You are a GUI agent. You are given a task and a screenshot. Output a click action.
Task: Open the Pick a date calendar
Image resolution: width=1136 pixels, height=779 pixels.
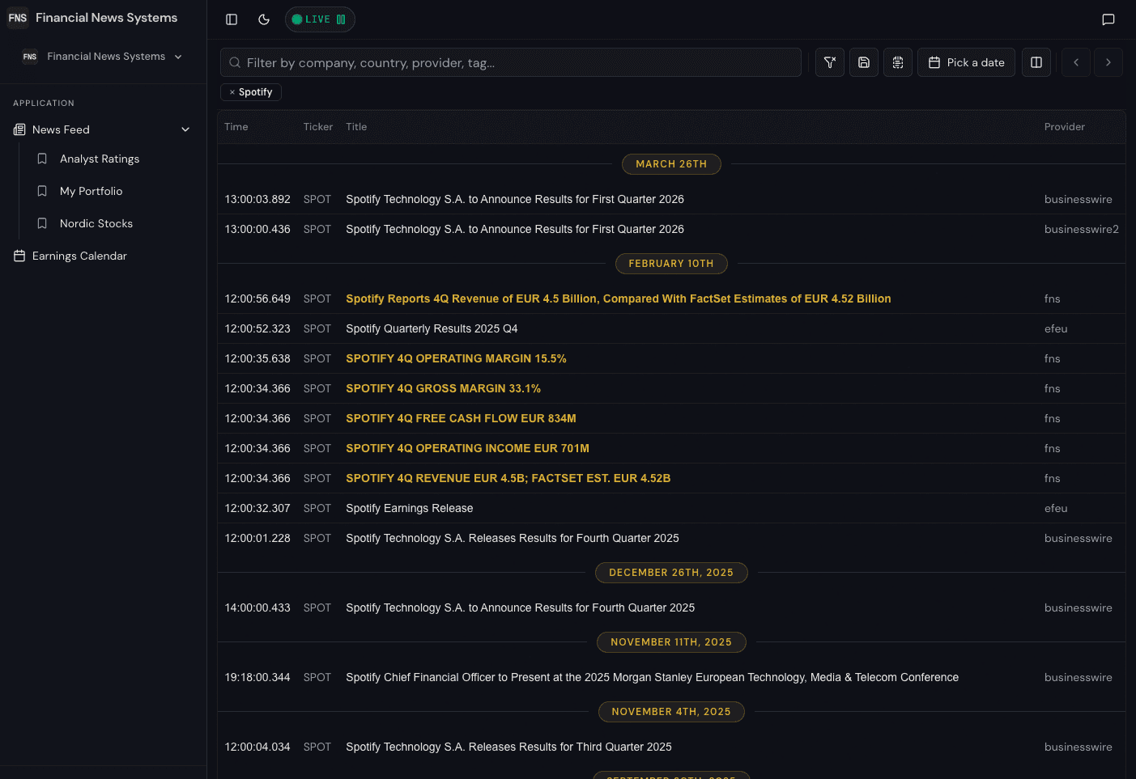point(966,61)
